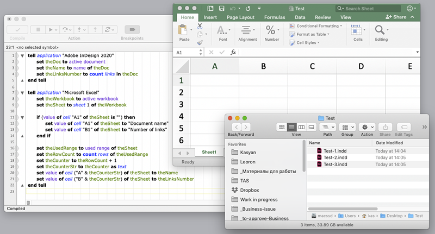Click the Search Sheet field
The image size is (435, 234).
click(x=368, y=9)
